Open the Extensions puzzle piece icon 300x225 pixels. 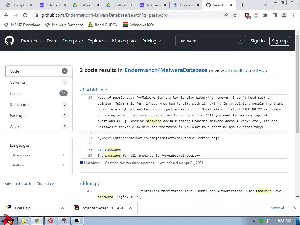click(x=265, y=15)
